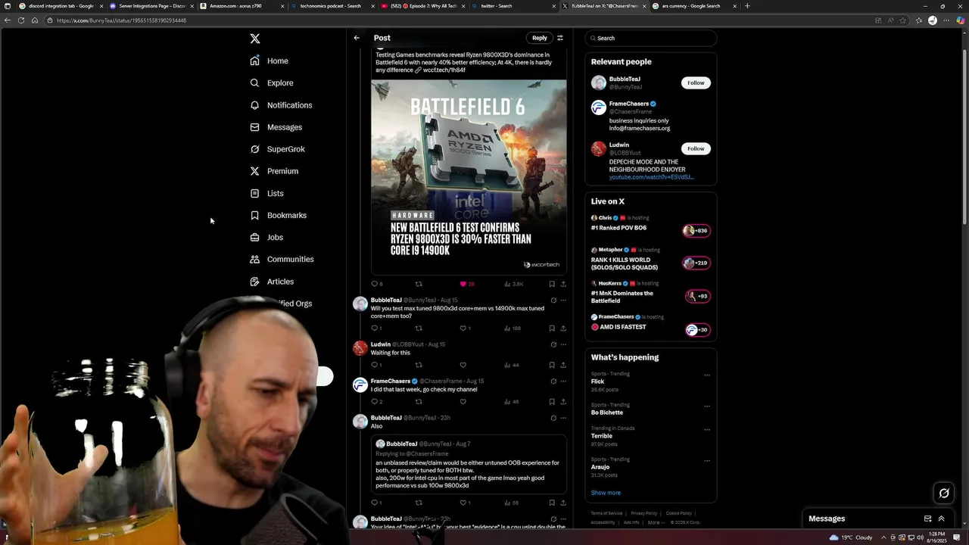Like BubbleTeaJ's 'Also' quote reply
Image resolution: width=969 pixels, height=545 pixels.
(463, 503)
